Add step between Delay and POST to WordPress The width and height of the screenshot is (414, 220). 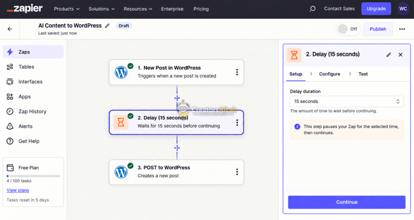pos(177,148)
